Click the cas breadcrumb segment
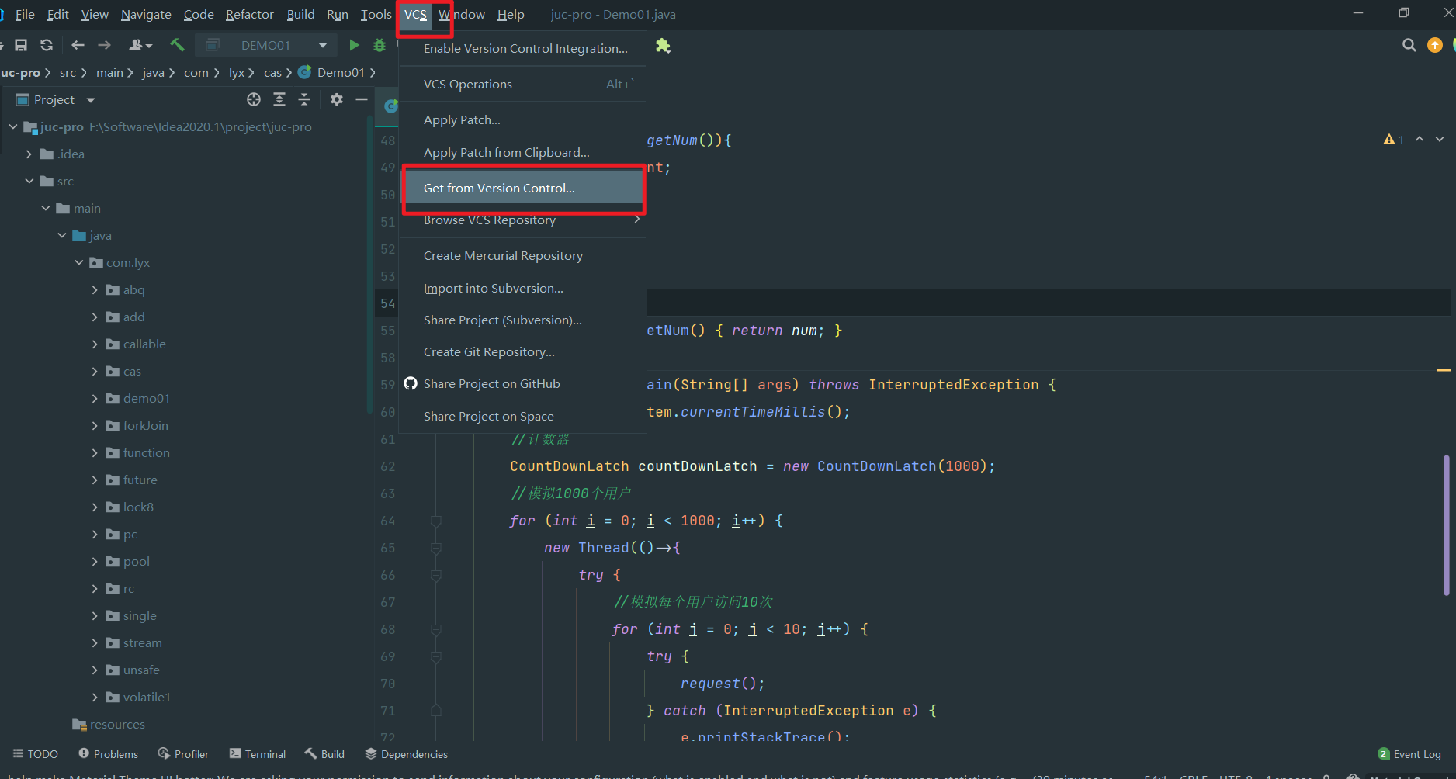 click(x=272, y=72)
